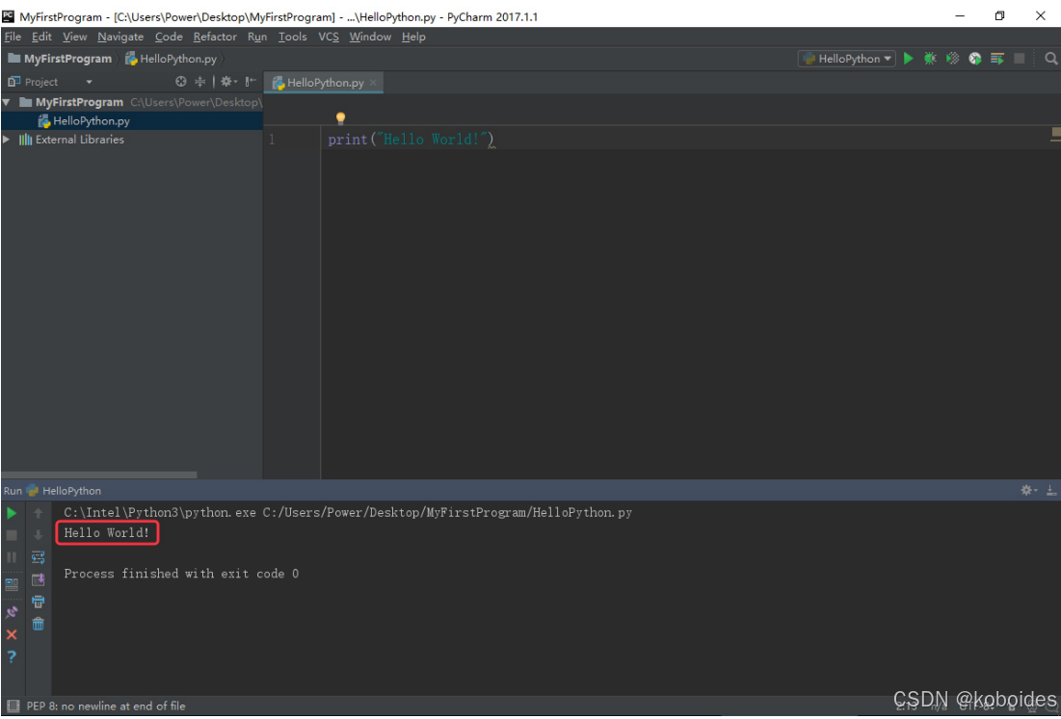Viewport: 1061px width, 719px height.
Task: Hide the Run panel with download-arrow icon
Action: pos(1050,490)
